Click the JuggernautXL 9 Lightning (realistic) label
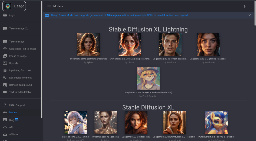Image resolution: width=256 pixels, height=141 pixels. [x=208, y=59]
